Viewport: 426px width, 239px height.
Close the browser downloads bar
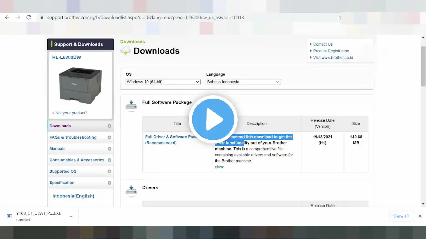(420, 216)
